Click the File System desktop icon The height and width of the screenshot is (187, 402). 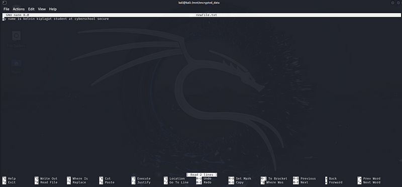click(x=16, y=39)
